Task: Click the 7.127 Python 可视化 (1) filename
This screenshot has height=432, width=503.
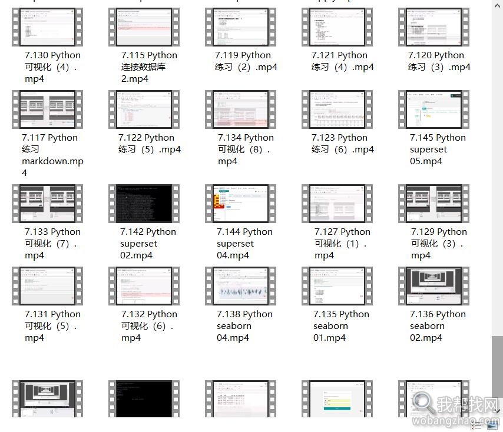Action: point(342,244)
